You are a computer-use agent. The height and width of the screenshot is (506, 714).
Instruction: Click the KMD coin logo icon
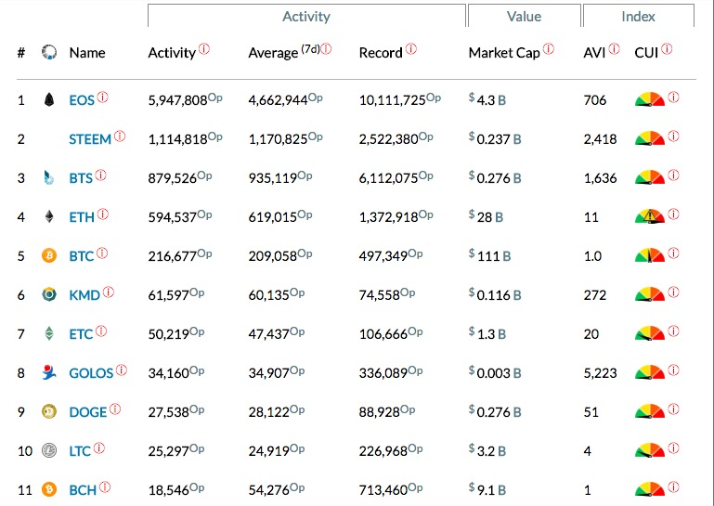[x=49, y=294]
